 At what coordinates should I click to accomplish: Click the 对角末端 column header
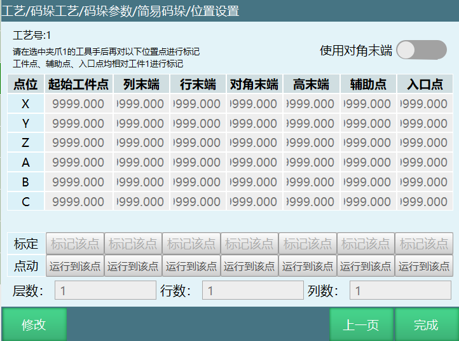point(254,84)
